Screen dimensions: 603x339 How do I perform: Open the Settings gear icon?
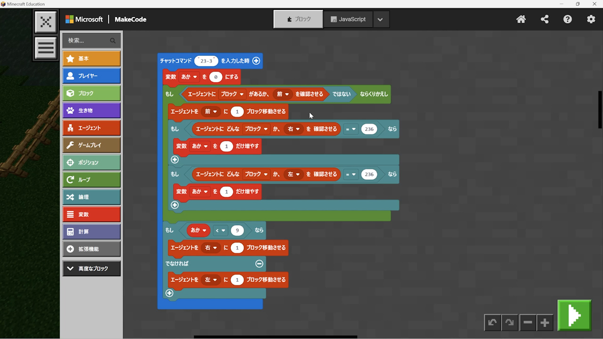pyautogui.click(x=591, y=19)
